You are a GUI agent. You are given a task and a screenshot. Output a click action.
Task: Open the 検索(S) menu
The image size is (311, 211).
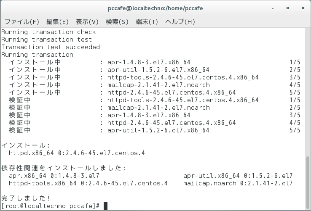tap(117, 21)
